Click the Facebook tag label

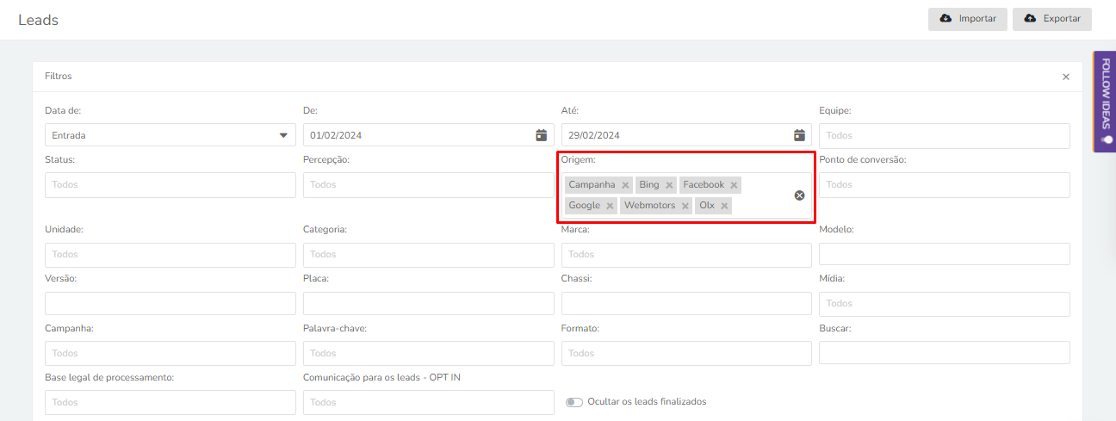[704, 185]
